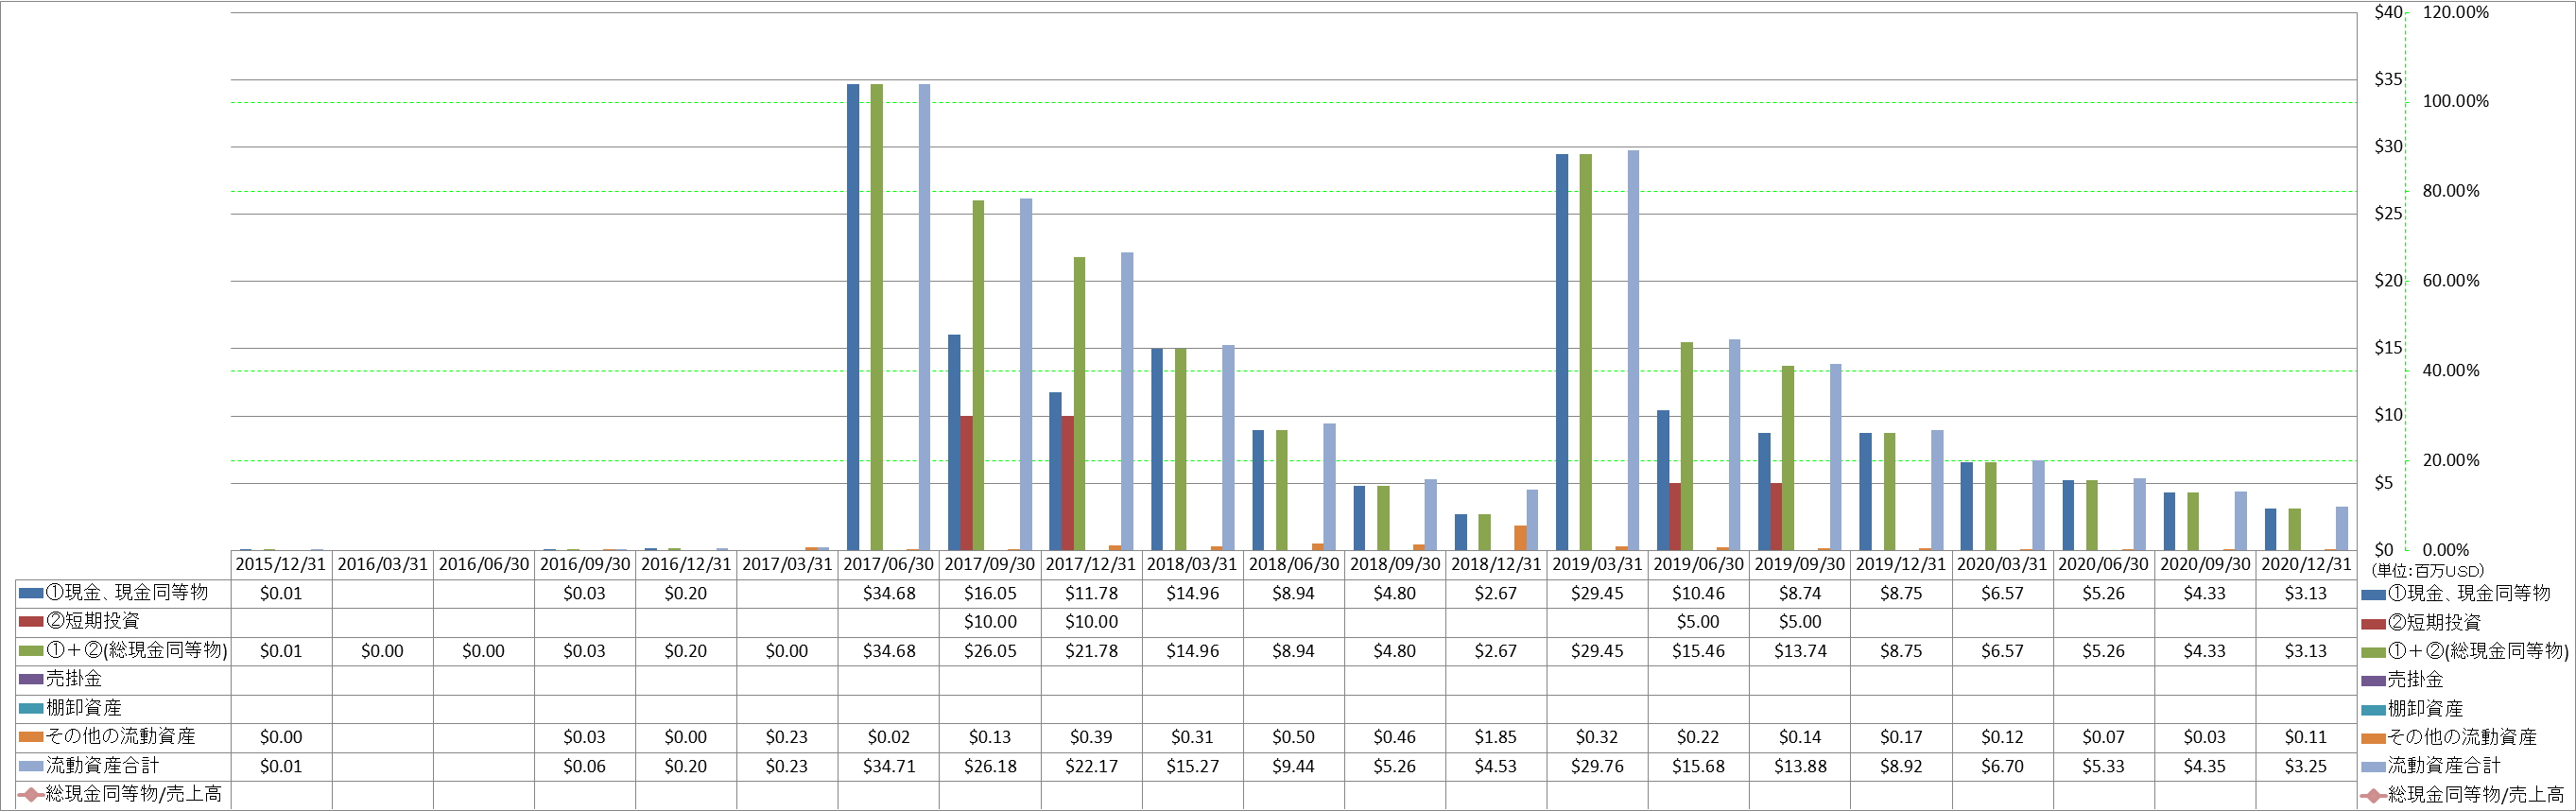Click the $0.50 other current assets cell

(1293, 737)
